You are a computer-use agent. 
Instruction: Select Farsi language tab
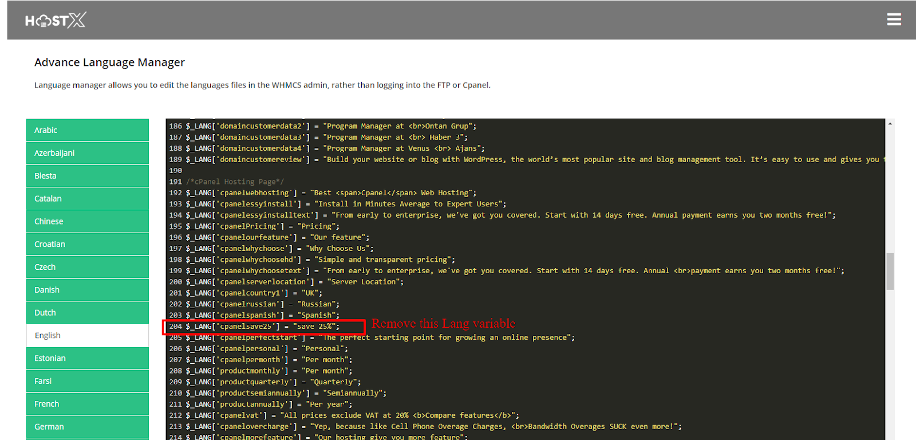88,381
